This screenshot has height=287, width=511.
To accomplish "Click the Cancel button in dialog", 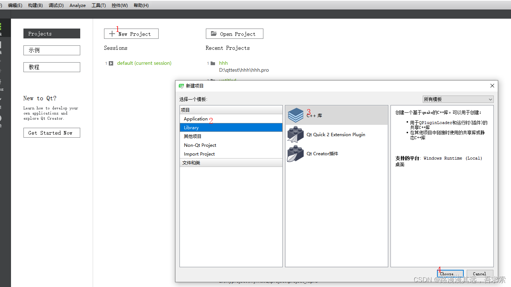I will pos(479,273).
